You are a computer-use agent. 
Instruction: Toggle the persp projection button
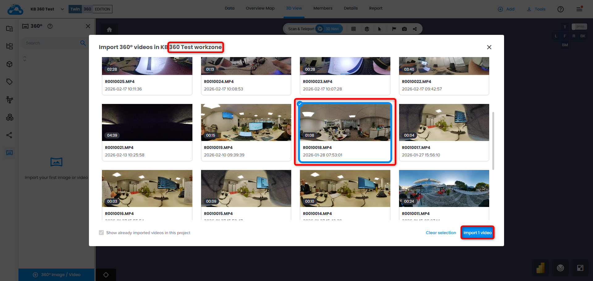[579, 27]
